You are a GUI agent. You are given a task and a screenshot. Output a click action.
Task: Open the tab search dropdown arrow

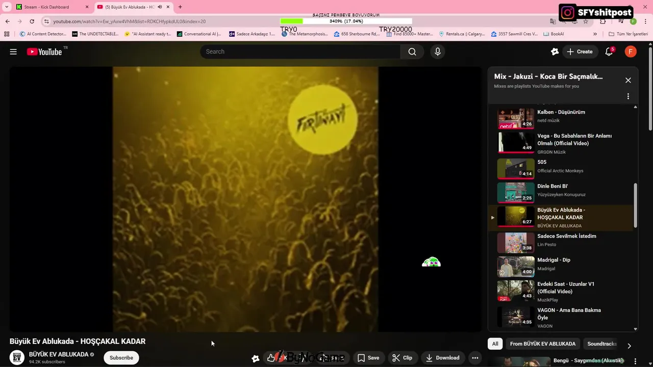7,7
